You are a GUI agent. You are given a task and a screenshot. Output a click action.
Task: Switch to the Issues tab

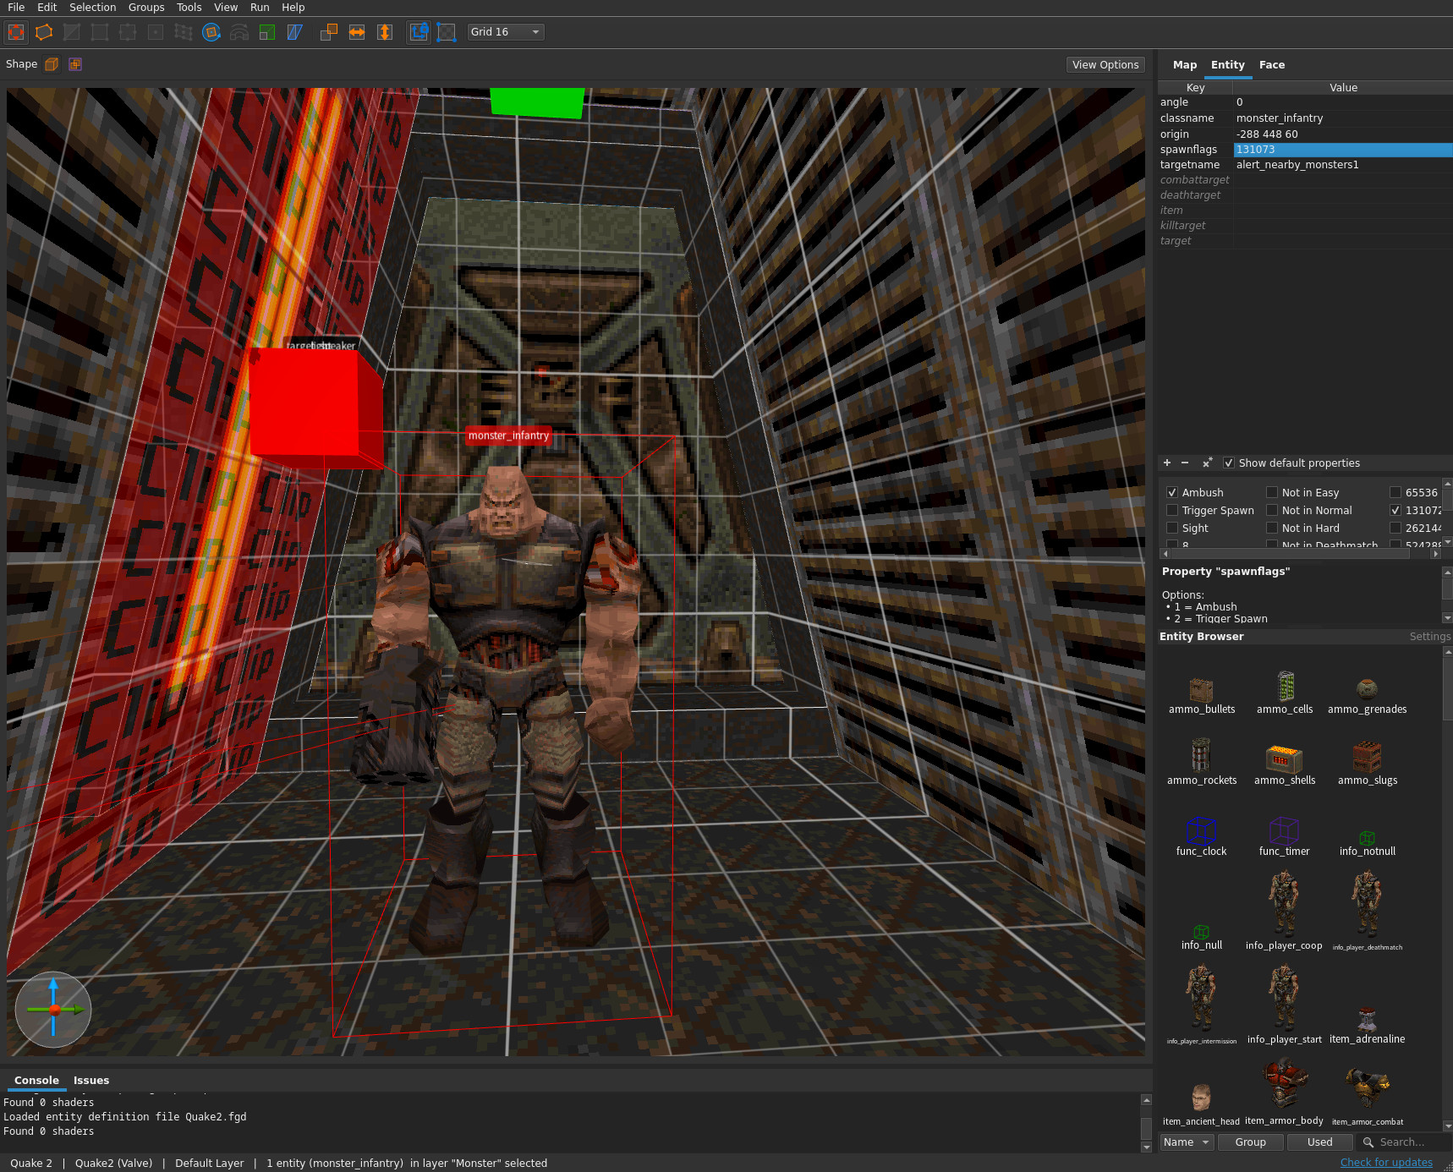91,1081
